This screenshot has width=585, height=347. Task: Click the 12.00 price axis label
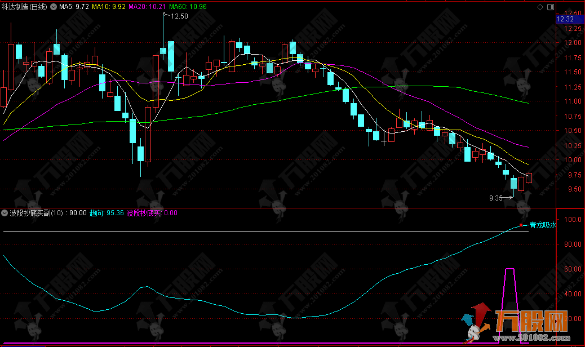(x=573, y=43)
